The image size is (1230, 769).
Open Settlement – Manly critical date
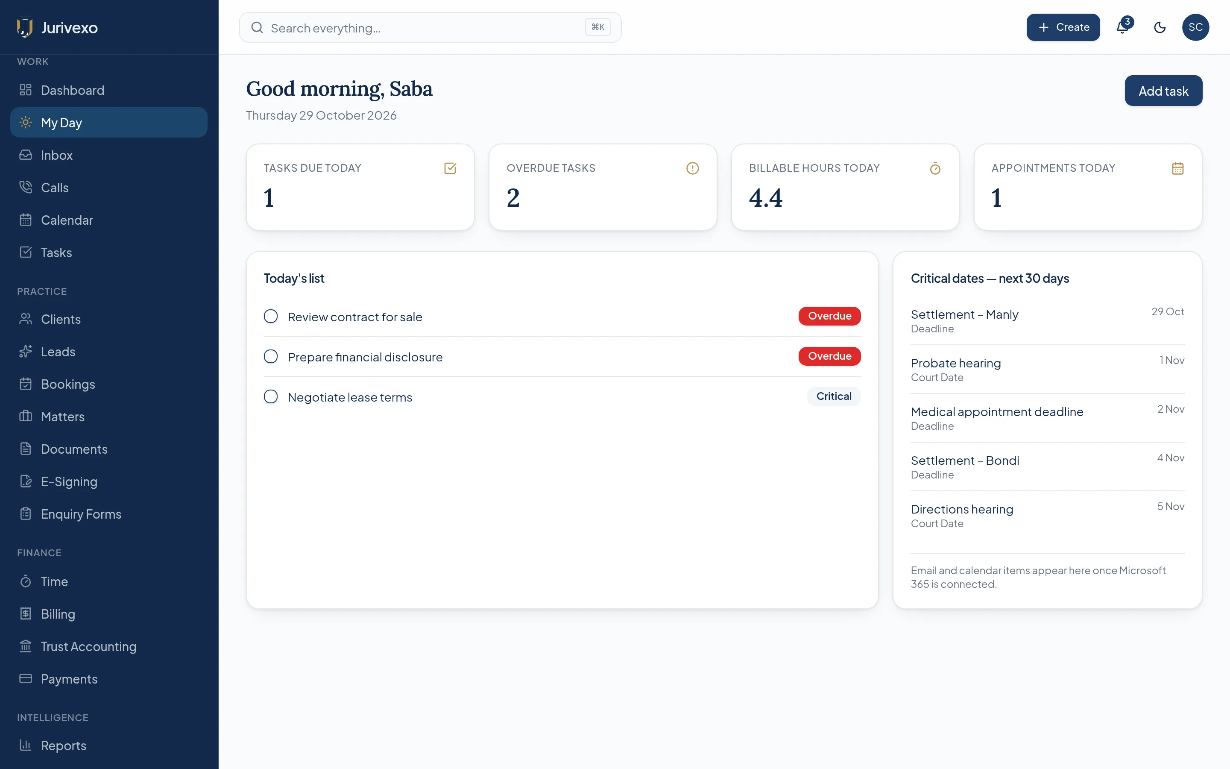point(1047,321)
